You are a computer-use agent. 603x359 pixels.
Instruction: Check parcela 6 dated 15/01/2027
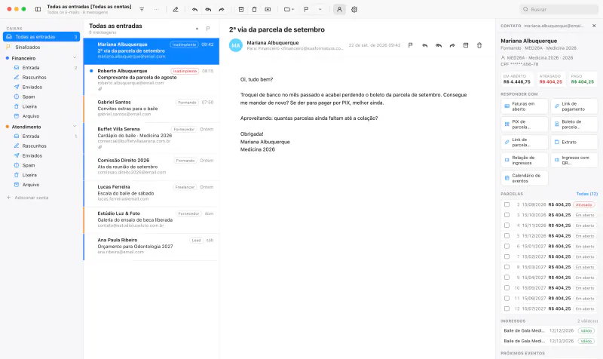(x=507, y=247)
